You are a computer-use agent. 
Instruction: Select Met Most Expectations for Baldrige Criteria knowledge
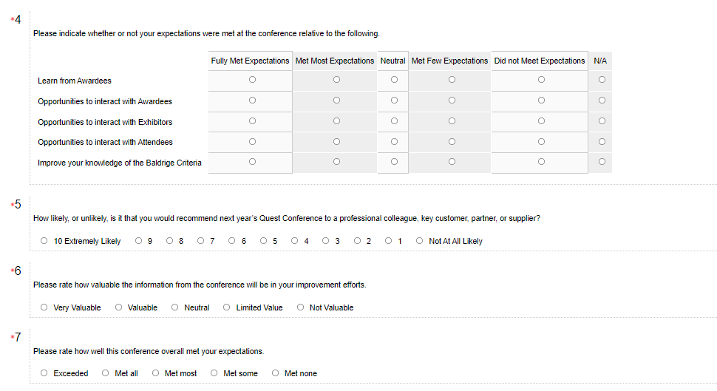pyautogui.click(x=336, y=161)
